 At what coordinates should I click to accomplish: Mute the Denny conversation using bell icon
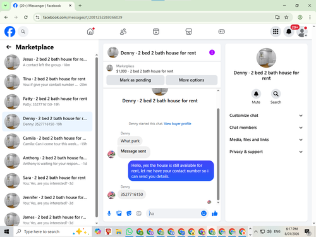(256, 94)
